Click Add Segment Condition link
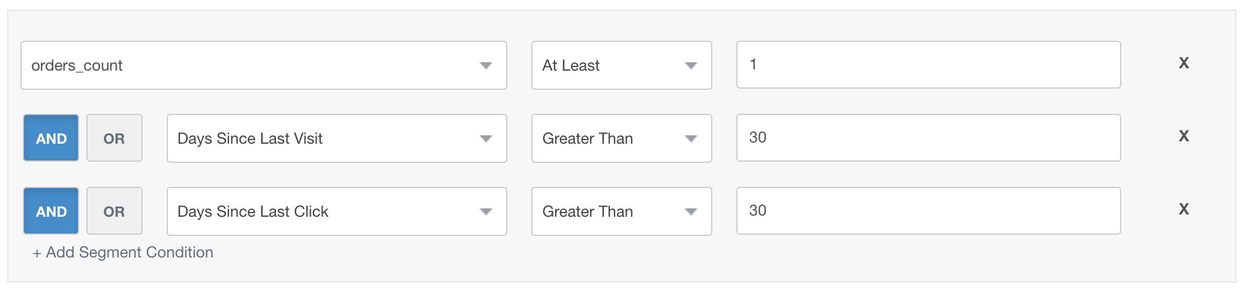Image resolution: width=1246 pixels, height=297 pixels. tap(129, 253)
